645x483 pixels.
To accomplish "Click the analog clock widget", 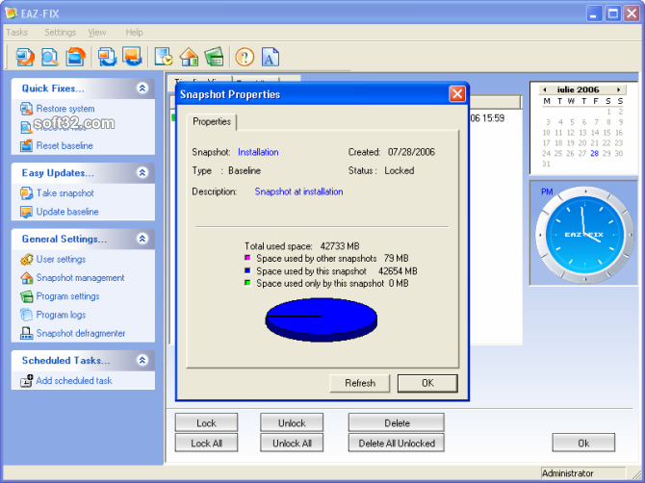I will 585,235.
